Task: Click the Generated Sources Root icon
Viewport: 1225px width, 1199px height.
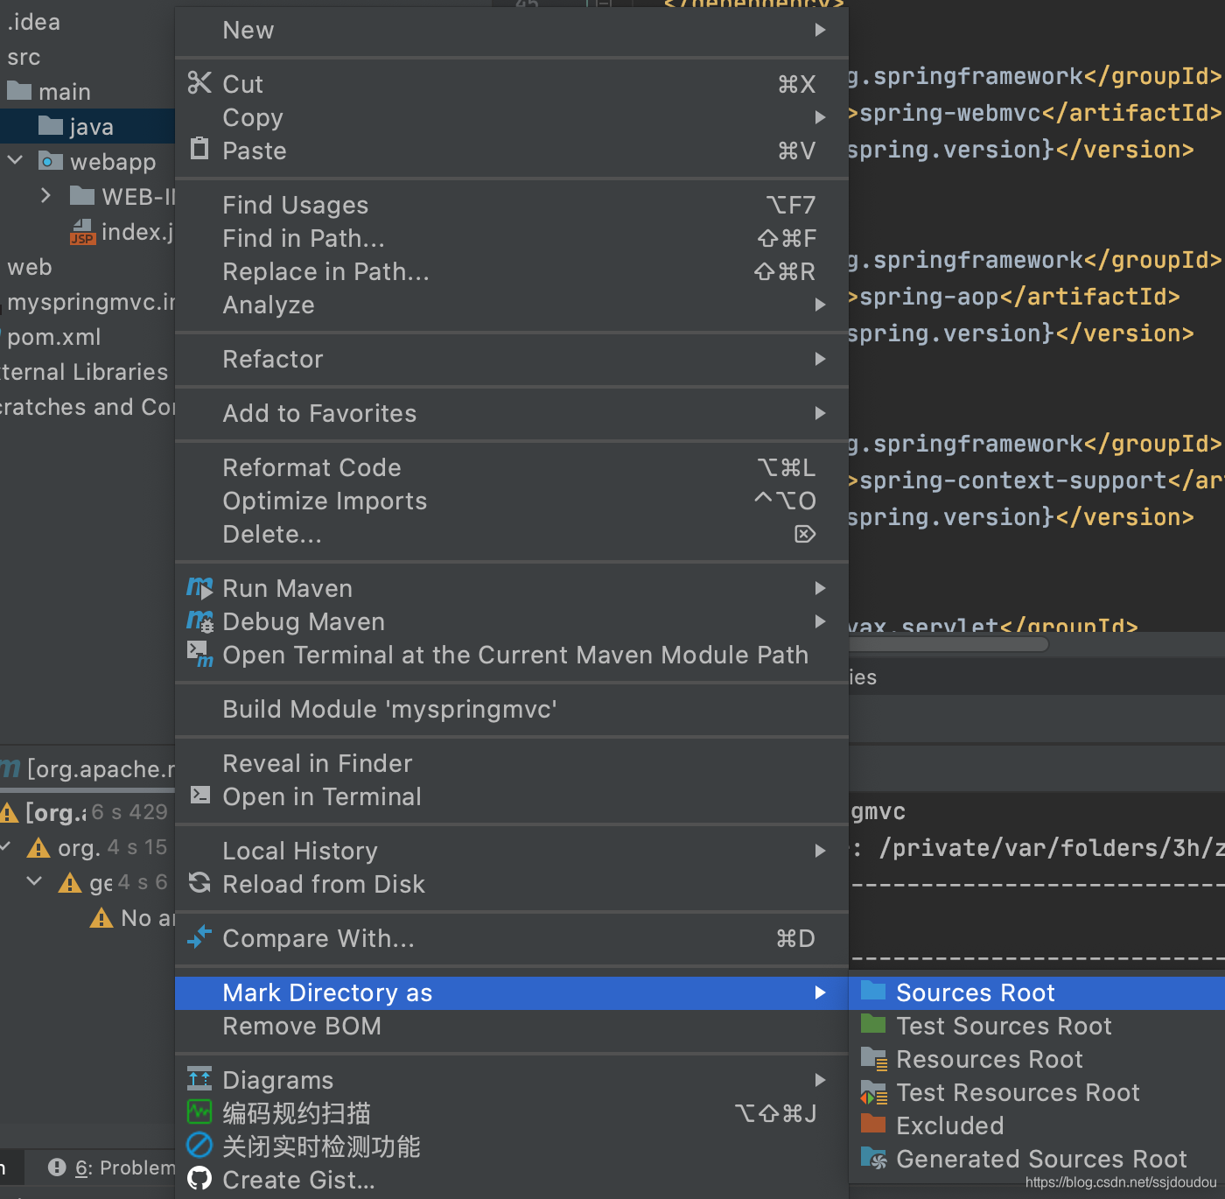Action: (x=873, y=1158)
